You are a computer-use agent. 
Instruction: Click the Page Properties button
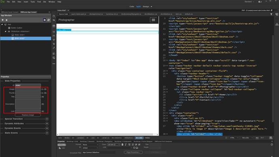(x=133, y=153)
